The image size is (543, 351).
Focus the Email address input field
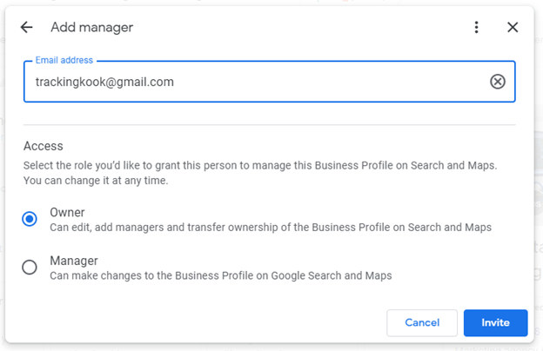pos(270,82)
